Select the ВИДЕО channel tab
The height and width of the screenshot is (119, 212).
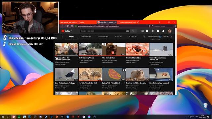(72, 37)
